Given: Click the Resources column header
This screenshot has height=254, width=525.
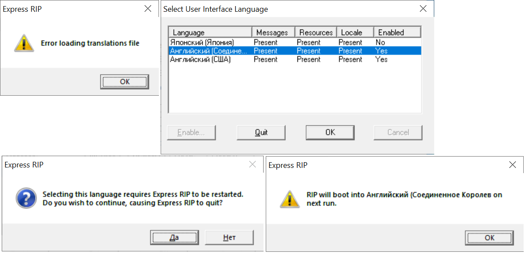Looking at the screenshot, I should tap(316, 32).
